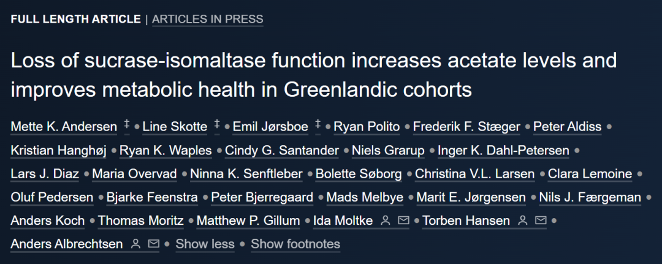Click the envelope icon beside Anders Albrechtsen
This screenshot has height=264, width=662.
point(154,244)
